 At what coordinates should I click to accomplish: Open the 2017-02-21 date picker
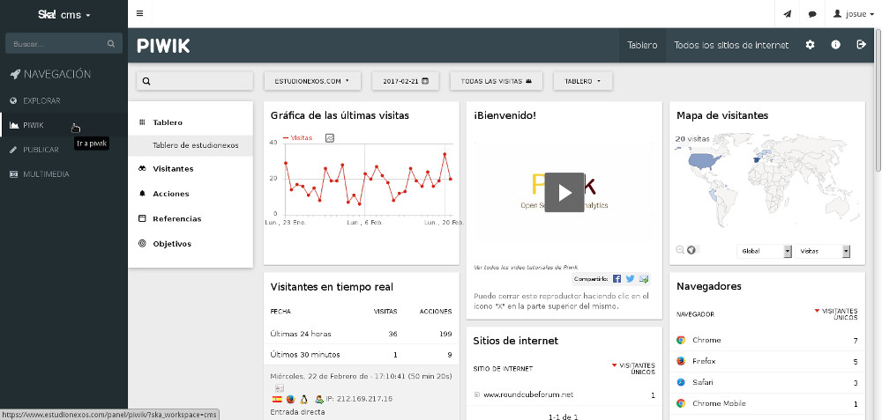click(x=406, y=81)
